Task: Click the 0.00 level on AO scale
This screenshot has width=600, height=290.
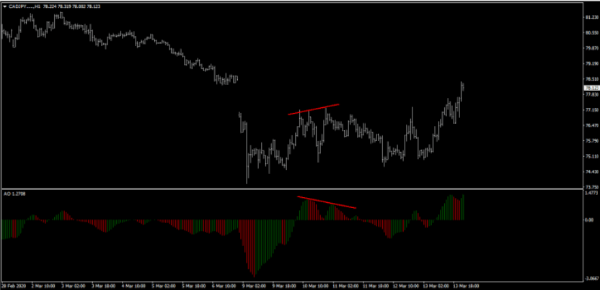Action: (x=588, y=220)
